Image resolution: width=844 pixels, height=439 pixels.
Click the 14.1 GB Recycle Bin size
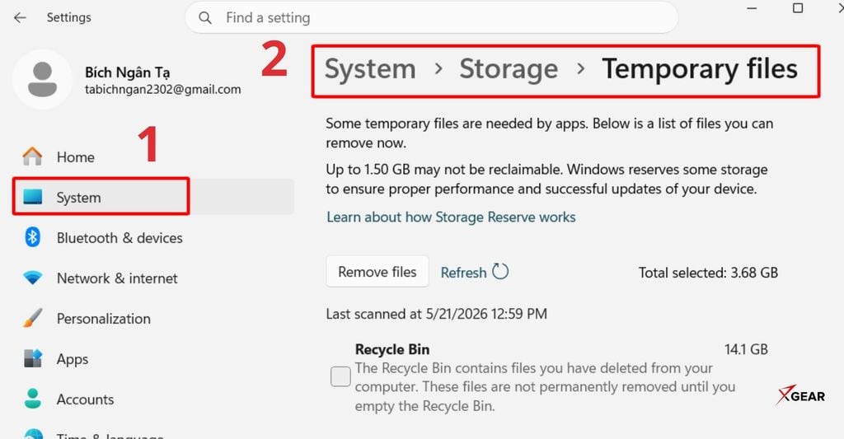pos(746,349)
